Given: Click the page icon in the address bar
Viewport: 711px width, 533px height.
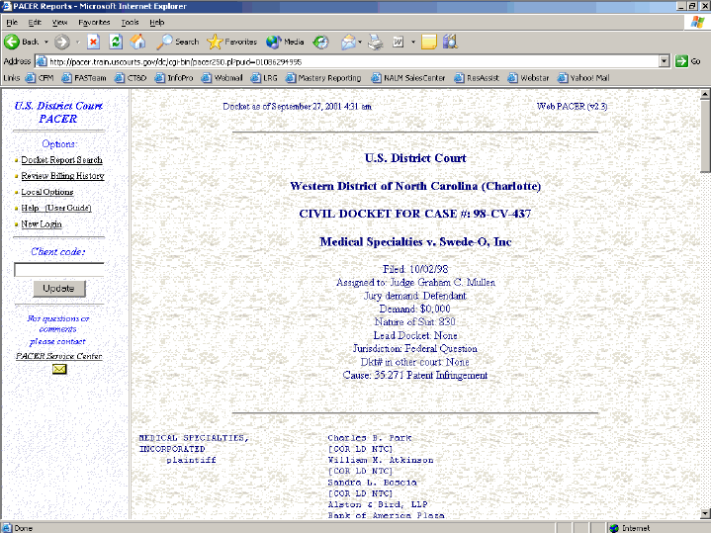Looking at the screenshot, I should [x=42, y=61].
